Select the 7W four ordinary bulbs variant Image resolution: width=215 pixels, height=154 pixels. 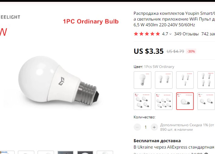point(143,101)
